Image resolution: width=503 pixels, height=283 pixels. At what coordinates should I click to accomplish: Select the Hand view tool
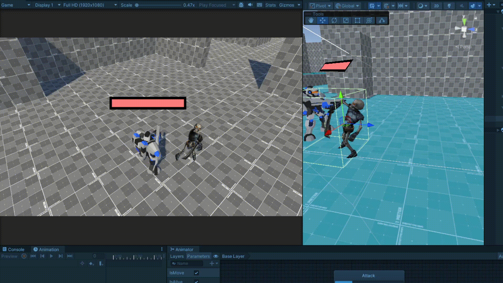tap(311, 20)
